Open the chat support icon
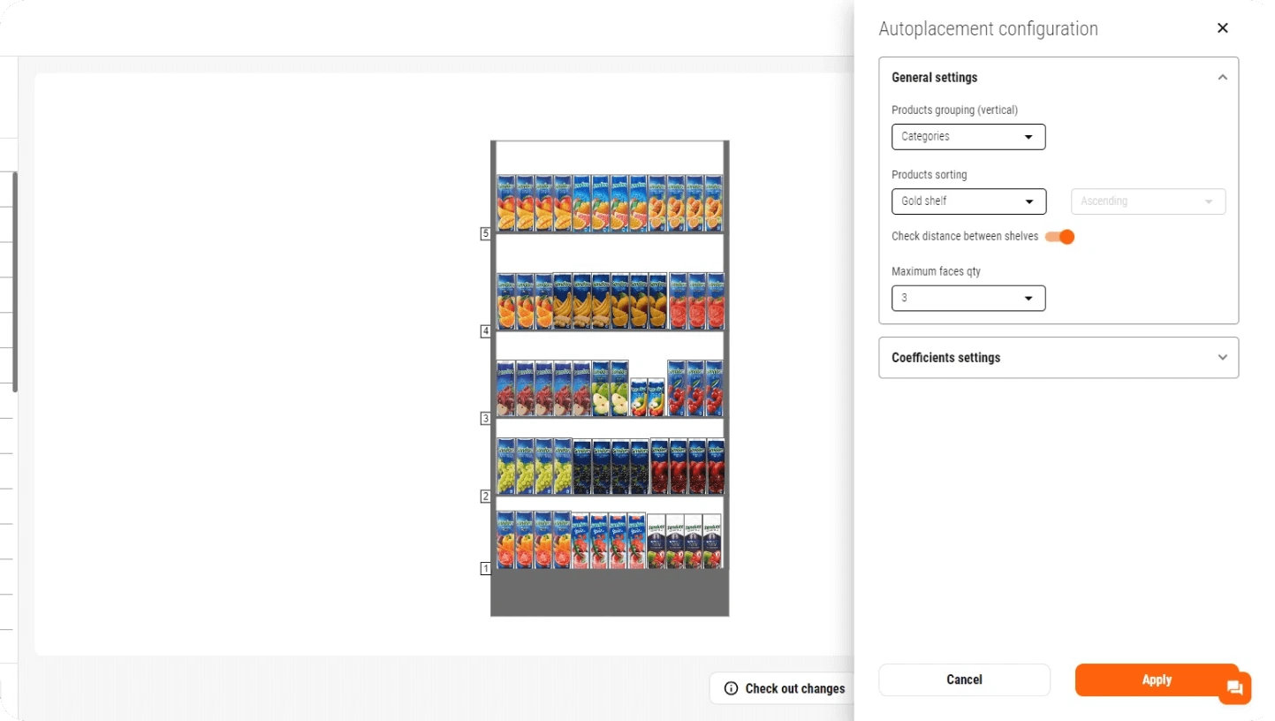The width and height of the screenshot is (1275, 721). [x=1234, y=688]
